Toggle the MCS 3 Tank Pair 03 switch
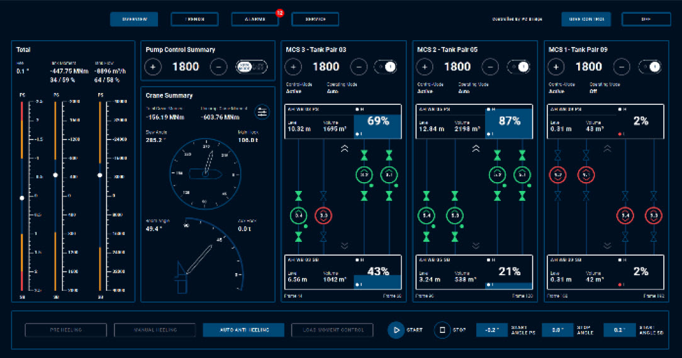Screen dimensions: 682x358 (x=384, y=67)
